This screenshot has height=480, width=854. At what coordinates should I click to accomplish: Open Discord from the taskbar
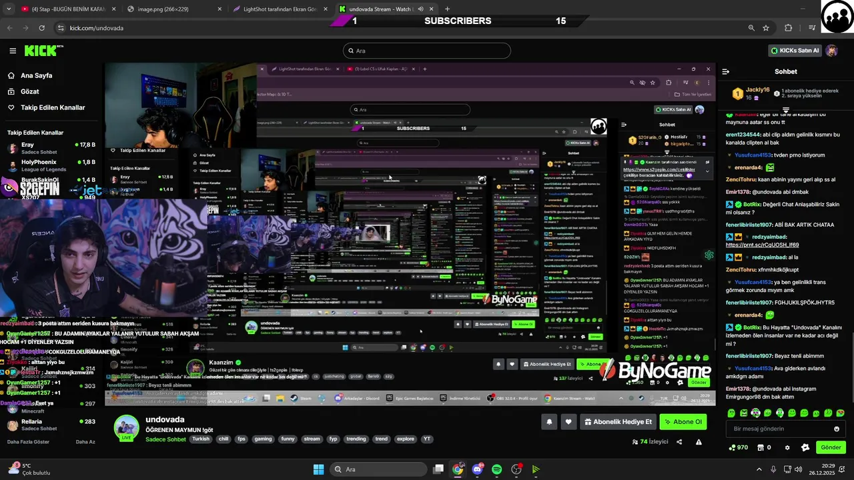[x=477, y=469]
